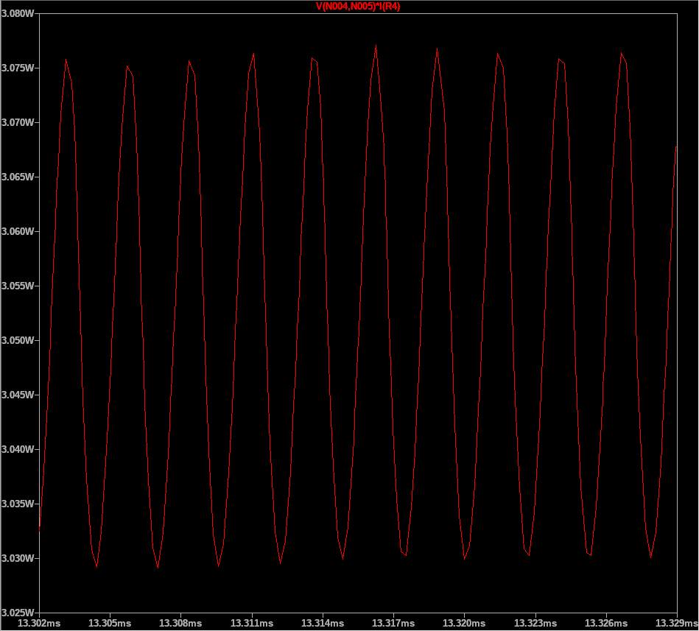Click the 13.308ms time axis label
Viewport: 699px width, 631px height.
180,623
